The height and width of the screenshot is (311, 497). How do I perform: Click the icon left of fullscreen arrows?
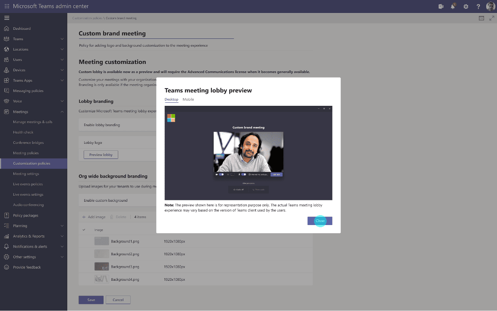[x=481, y=18]
